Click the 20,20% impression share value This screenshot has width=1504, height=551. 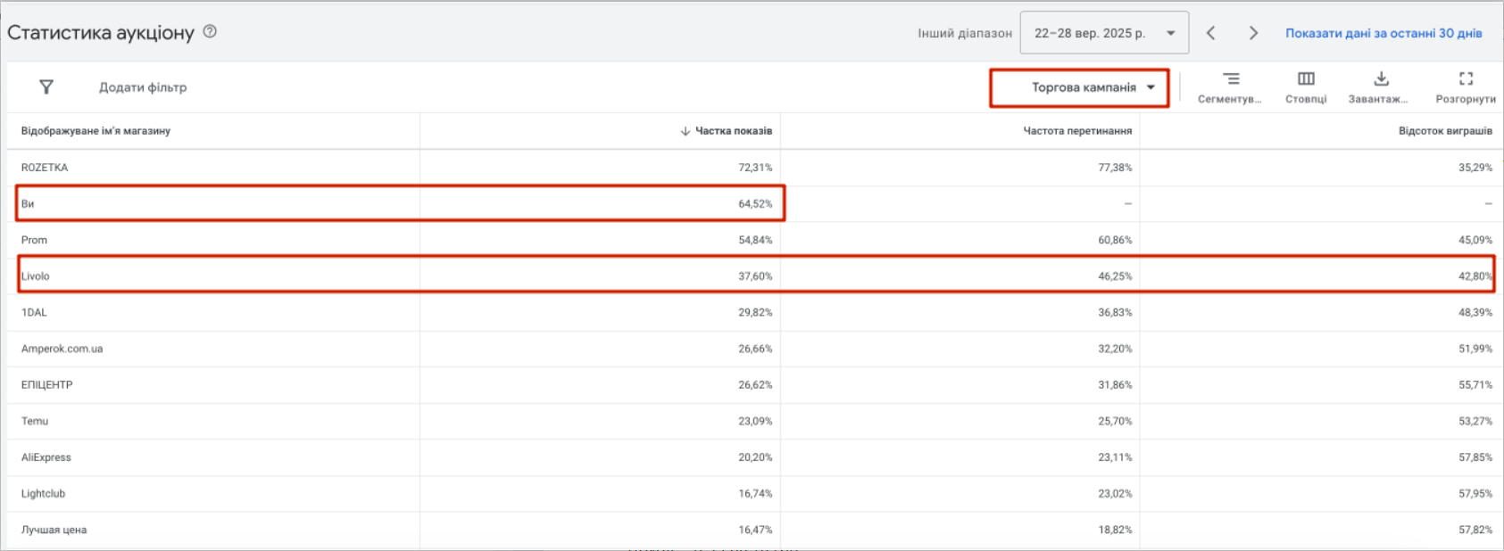click(x=755, y=457)
